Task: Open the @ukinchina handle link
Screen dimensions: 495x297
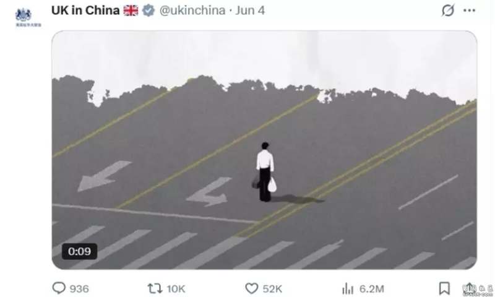Action: click(x=192, y=11)
